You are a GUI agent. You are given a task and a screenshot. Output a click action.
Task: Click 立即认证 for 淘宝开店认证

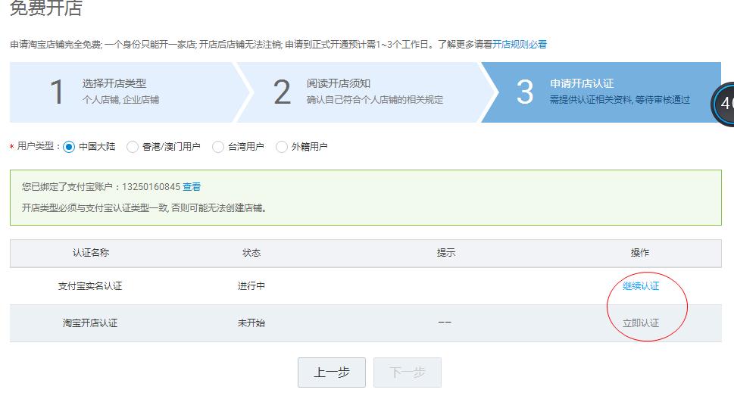[x=640, y=323]
